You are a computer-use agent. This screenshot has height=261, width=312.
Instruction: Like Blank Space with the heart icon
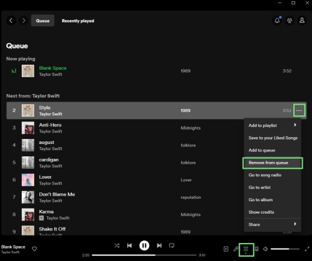point(34,249)
